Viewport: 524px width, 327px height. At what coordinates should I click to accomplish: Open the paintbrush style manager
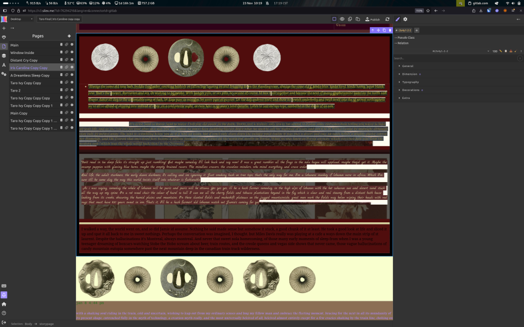[397, 19]
